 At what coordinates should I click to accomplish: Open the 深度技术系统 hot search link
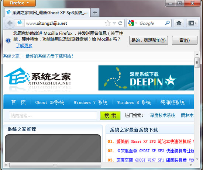pos(162,115)
